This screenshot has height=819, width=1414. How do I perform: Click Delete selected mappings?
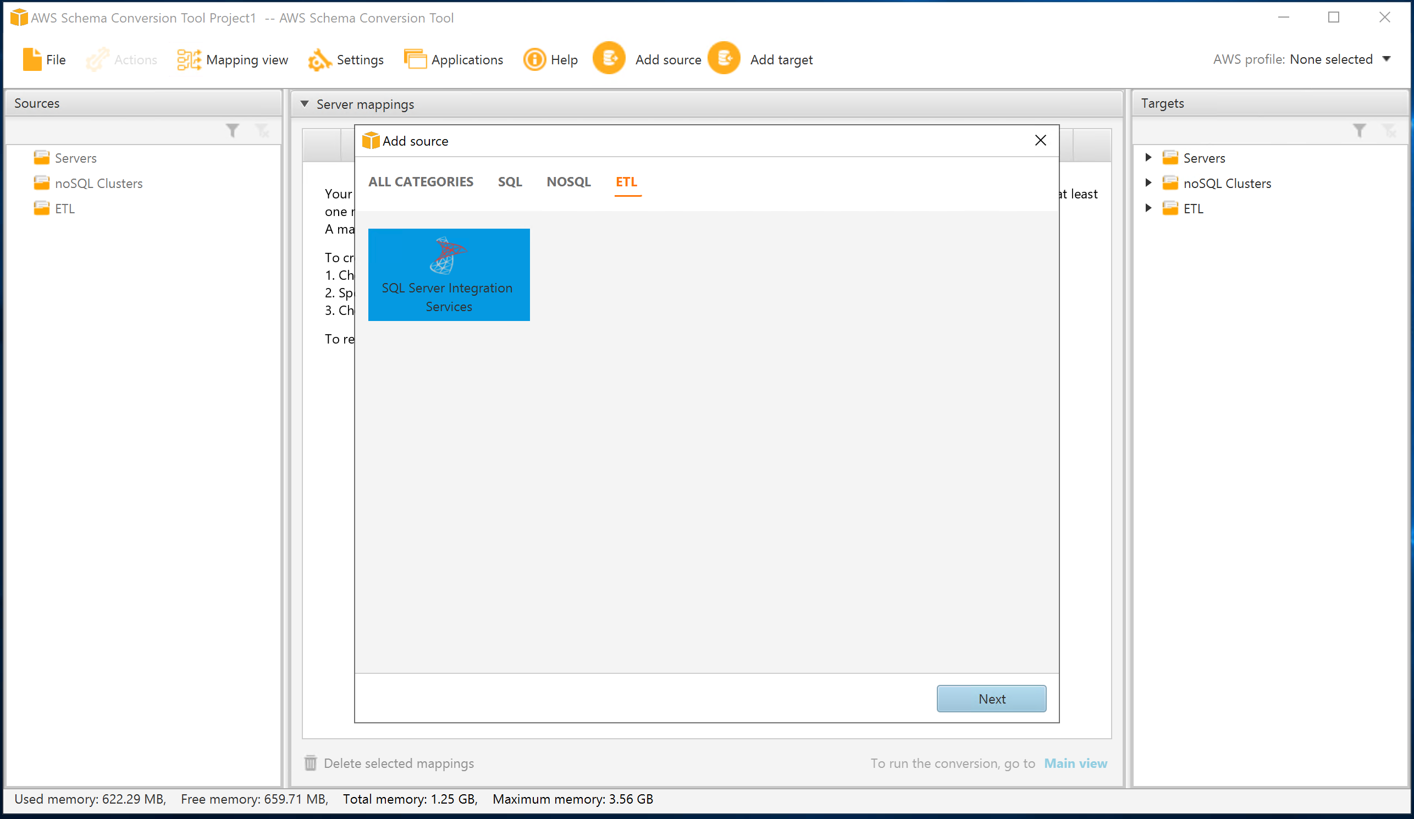[399, 763]
